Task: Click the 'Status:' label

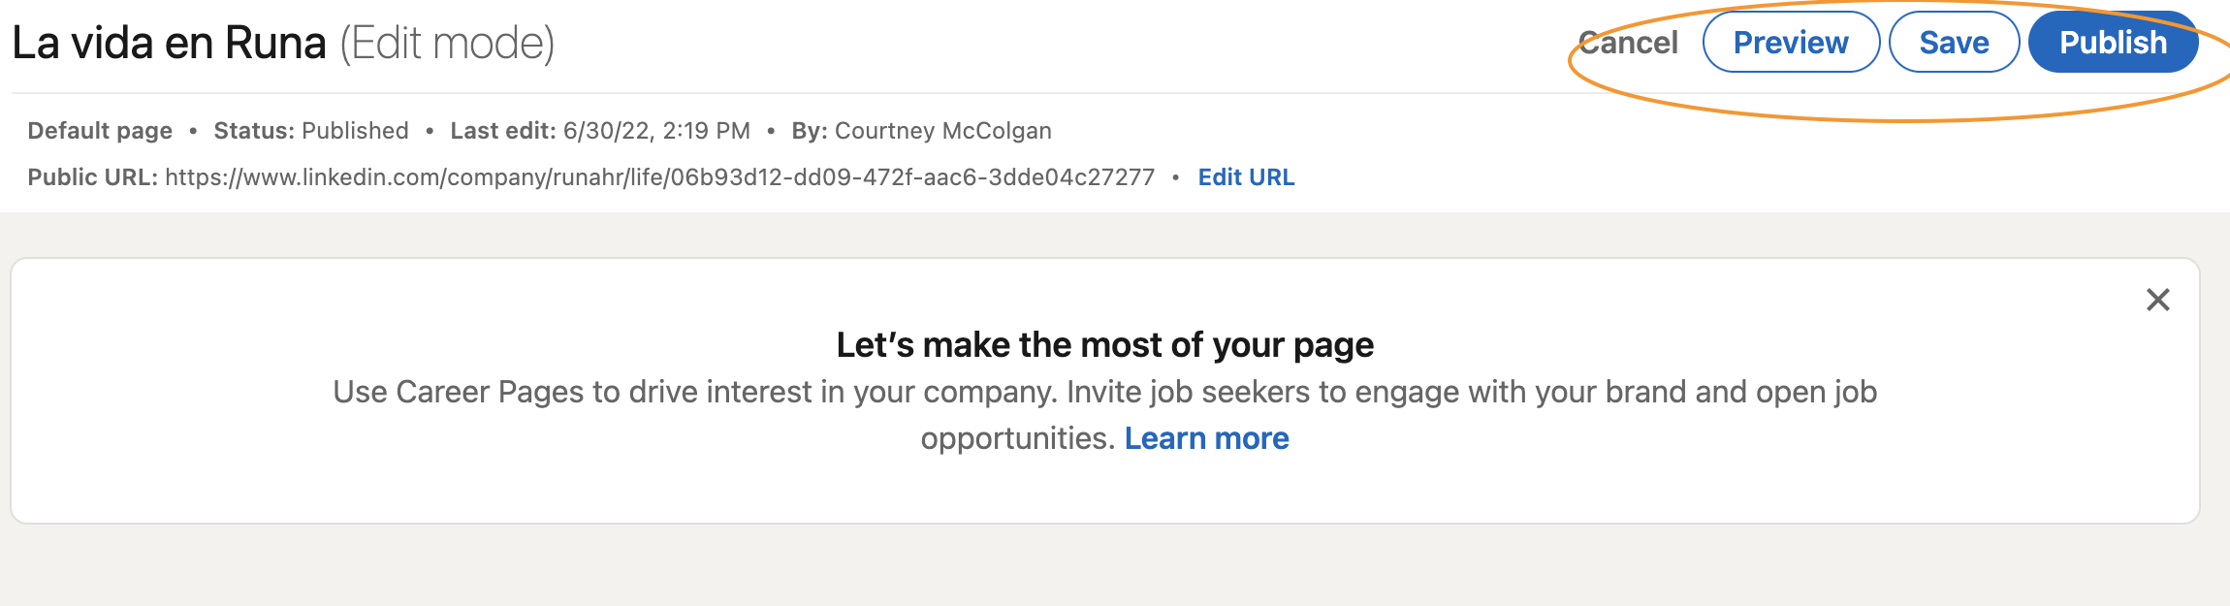Action: pos(254,131)
